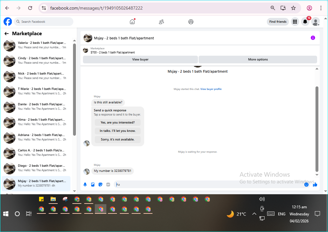The image size is (328, 232).
Task: Click the View buyer button
Action: pos(140,59)
